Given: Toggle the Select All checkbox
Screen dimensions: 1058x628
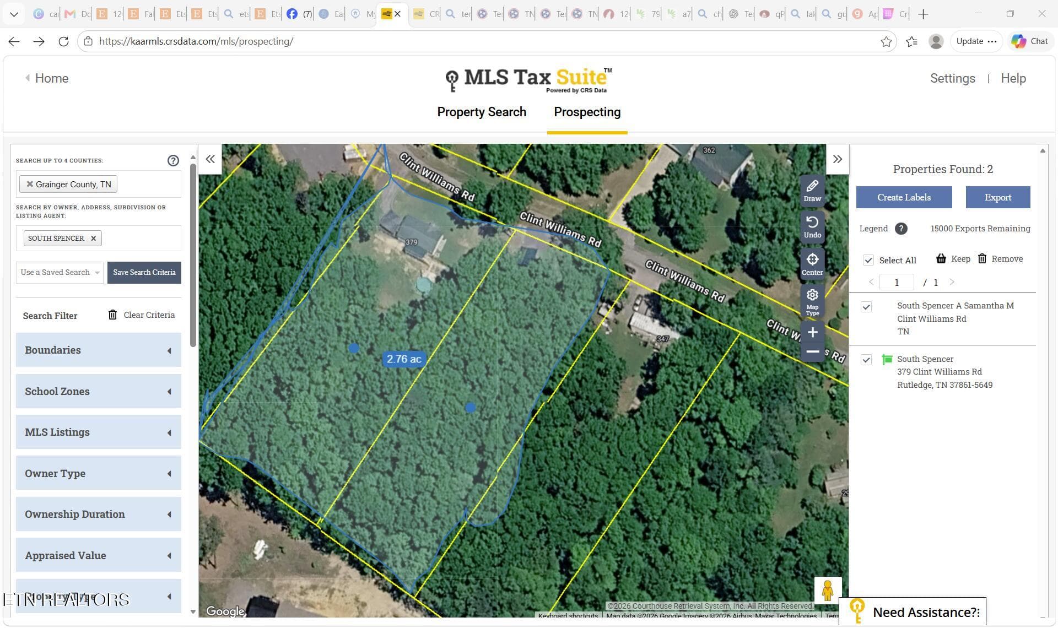Looking at the screenshot, I should point(868,260).
